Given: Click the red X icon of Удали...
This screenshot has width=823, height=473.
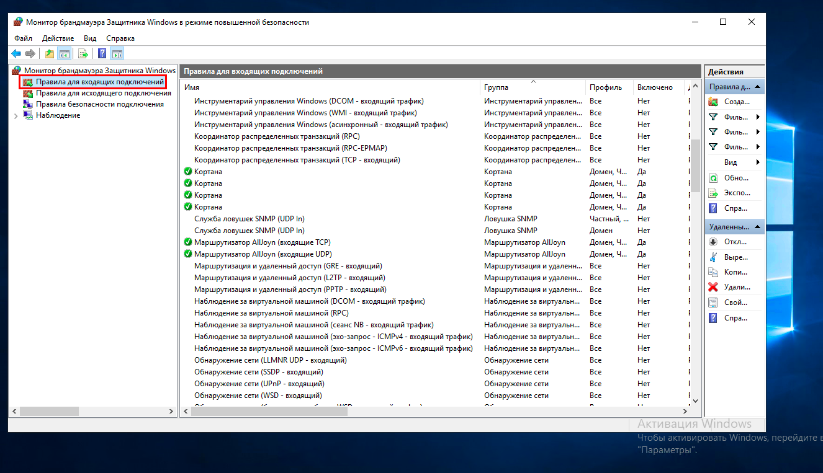Looking at the screenshot, I should (713, 287).
